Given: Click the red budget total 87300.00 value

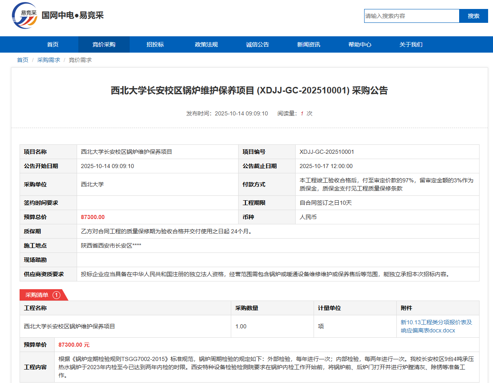Looking at the screenshot, I should tap(93, 217).
